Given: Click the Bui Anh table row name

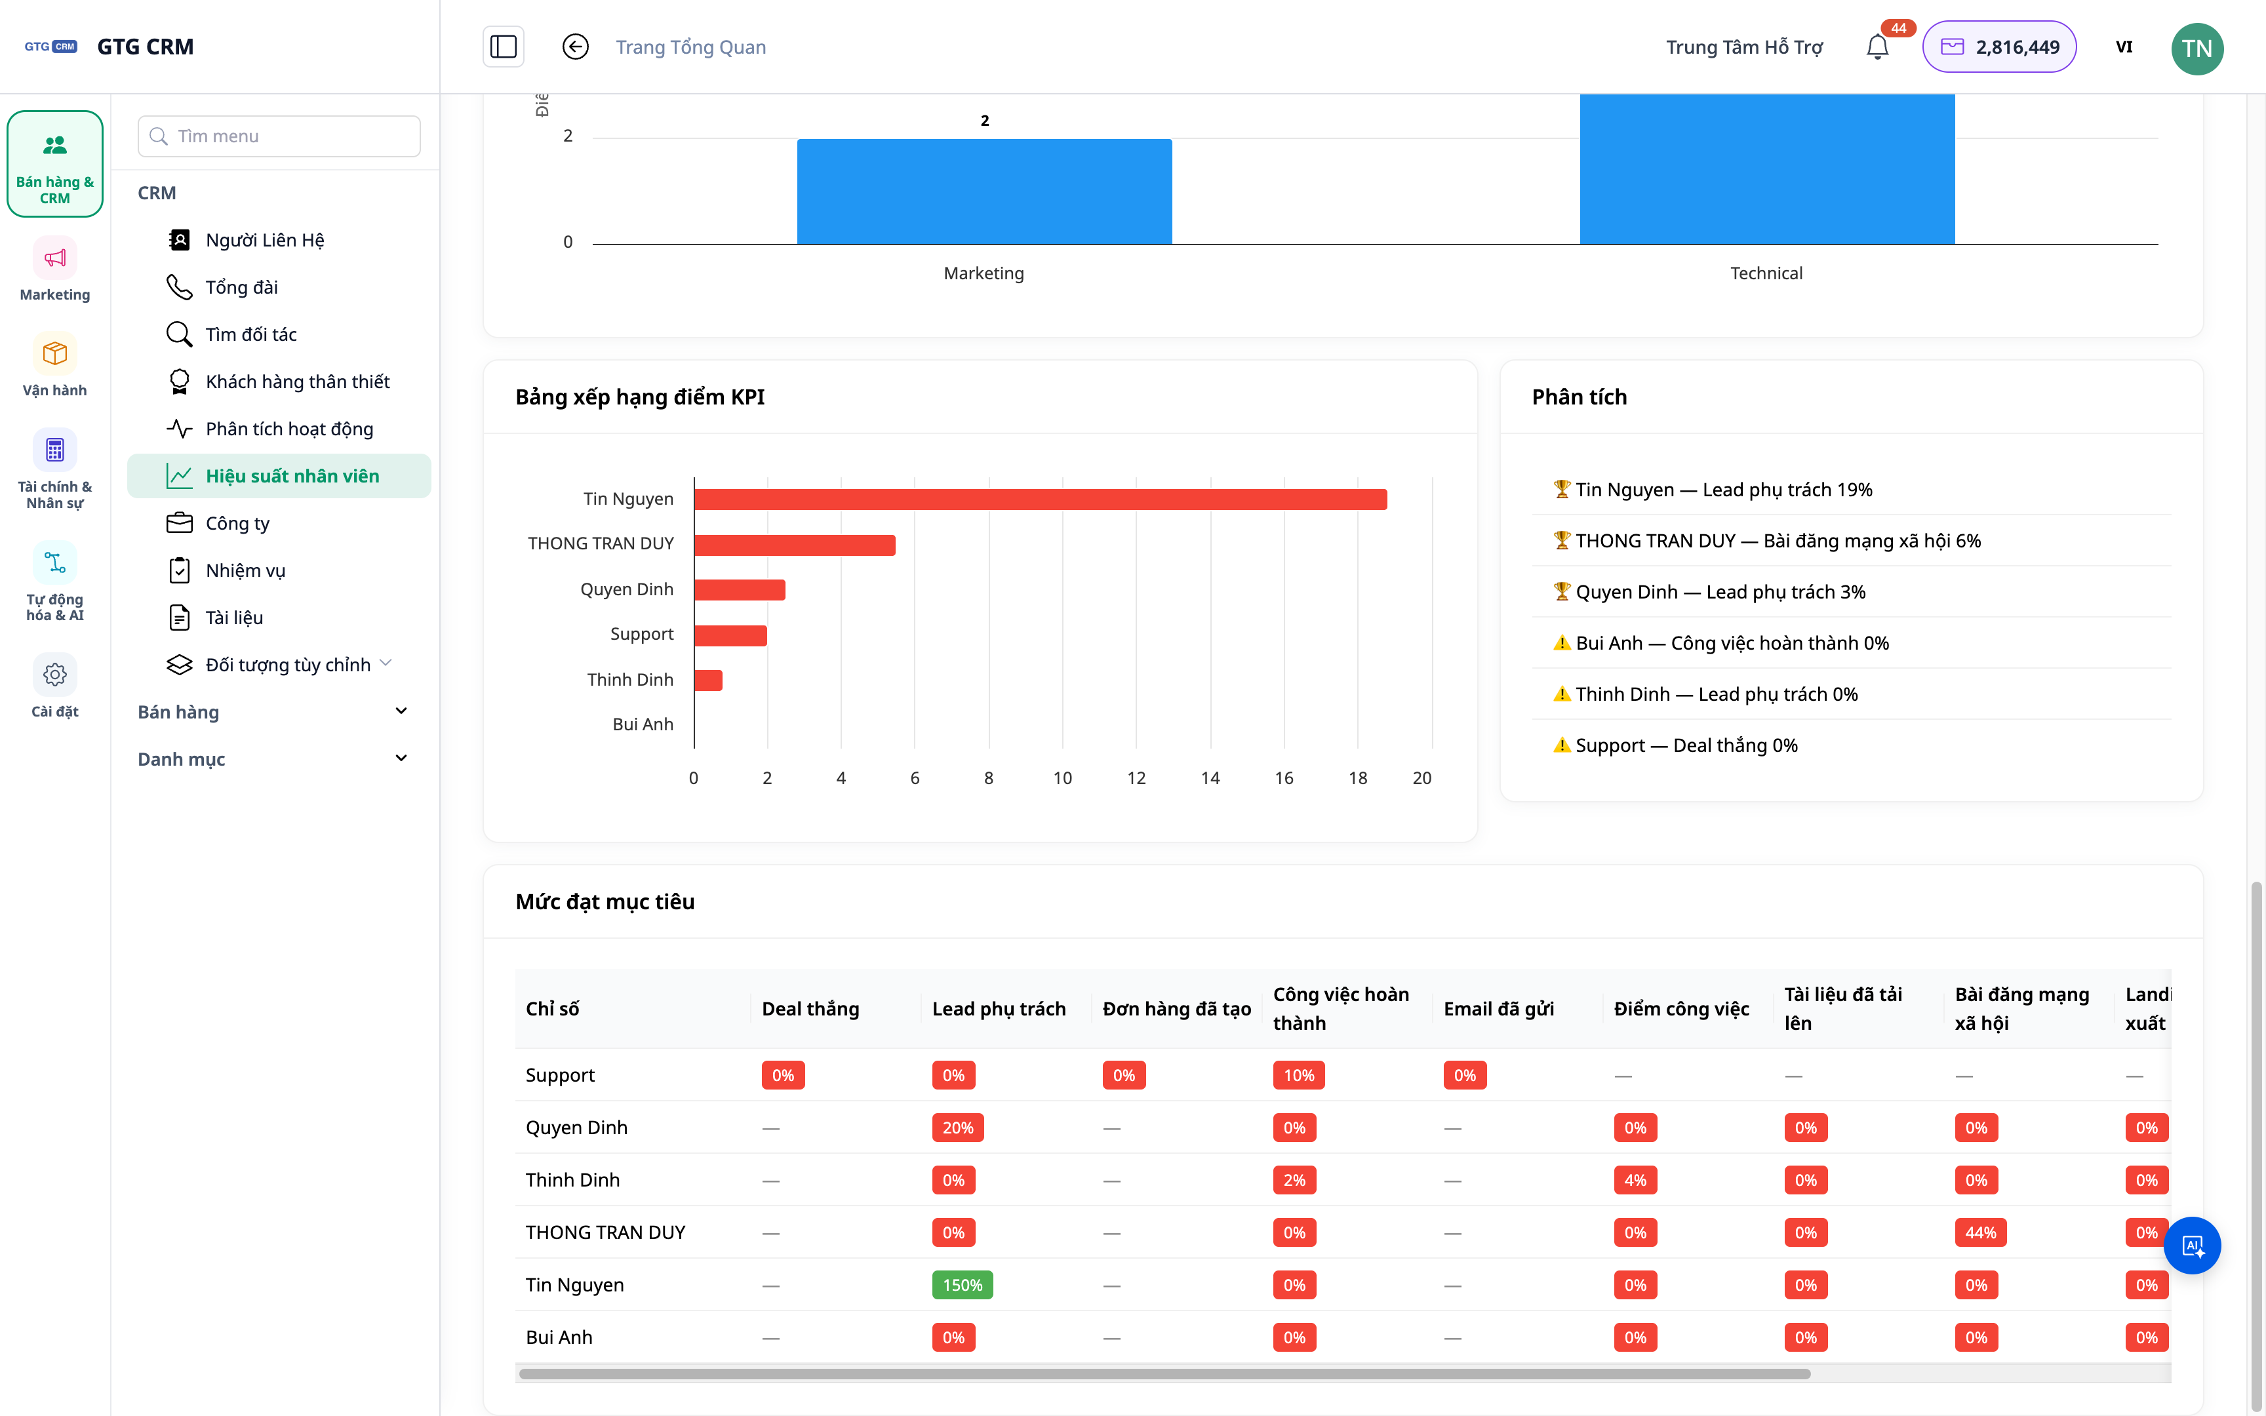Looking at the screenshot, I should (x=559, y=1337).
